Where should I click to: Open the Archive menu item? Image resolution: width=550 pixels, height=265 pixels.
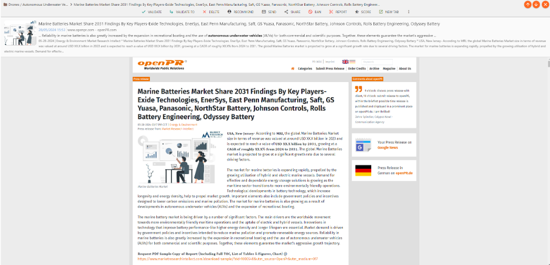(x=374, y=68)
